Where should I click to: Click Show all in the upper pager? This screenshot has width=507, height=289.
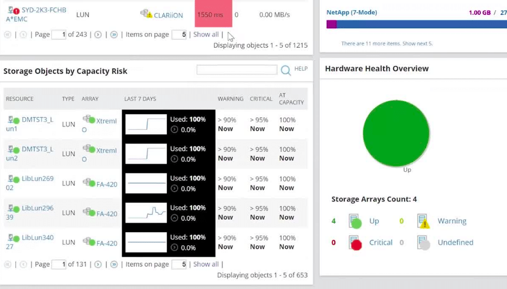pyautogui.click(x=206, y=34)
